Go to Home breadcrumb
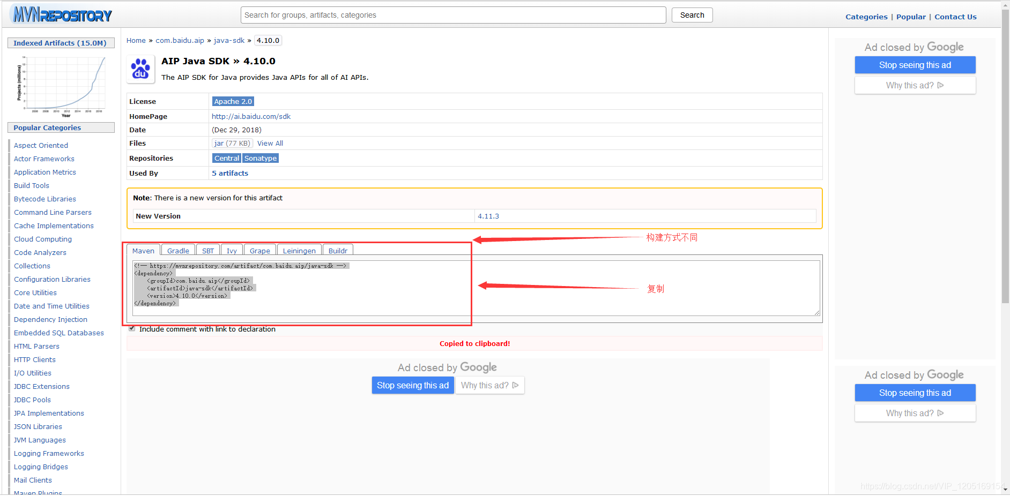Screen dimensions: 1010x496 click(136, 41)
